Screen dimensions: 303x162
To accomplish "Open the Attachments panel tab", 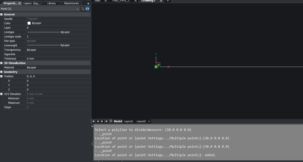I will pos(71,3).
